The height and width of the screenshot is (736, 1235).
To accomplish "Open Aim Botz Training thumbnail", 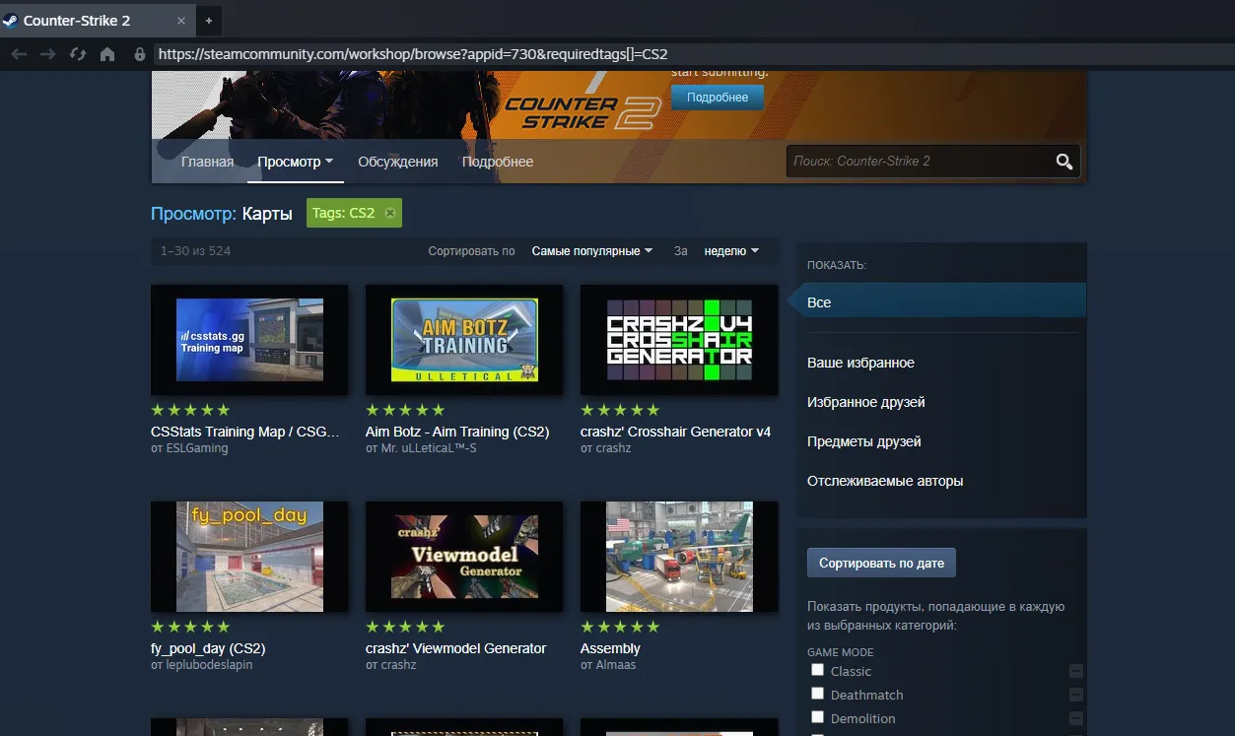I will click(464, 340).
